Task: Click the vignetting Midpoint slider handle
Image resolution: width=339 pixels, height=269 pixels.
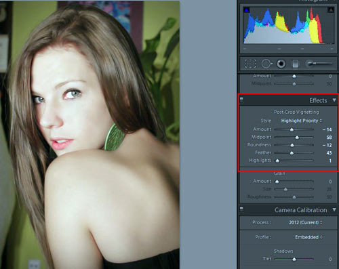Action: [297, 138]
